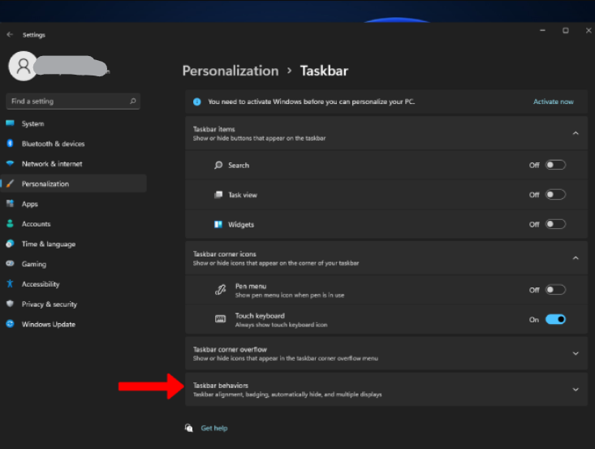This screenshot has height=449, width=595.
Task: Click the Search magnifier icon in Taskbar items
Action: pos(218,165)
